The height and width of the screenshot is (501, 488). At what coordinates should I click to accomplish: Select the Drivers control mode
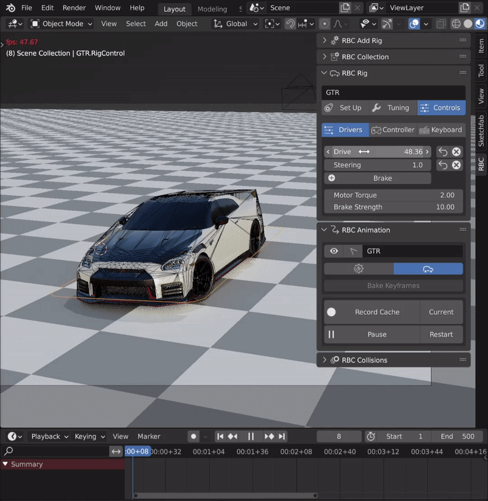pyautogui.click(x=345, y=130)
